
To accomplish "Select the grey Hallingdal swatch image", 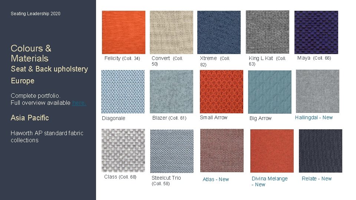I will pyautogui.click(x=318, y=91).
